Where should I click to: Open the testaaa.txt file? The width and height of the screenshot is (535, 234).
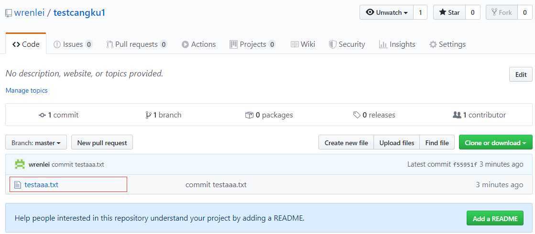click(x=41, y=185)
